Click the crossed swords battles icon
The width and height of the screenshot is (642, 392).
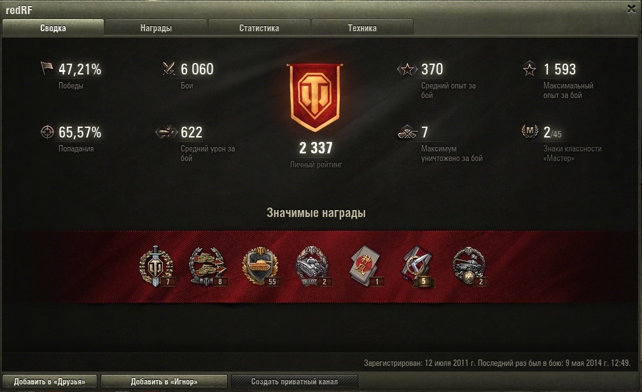point(169,68)
